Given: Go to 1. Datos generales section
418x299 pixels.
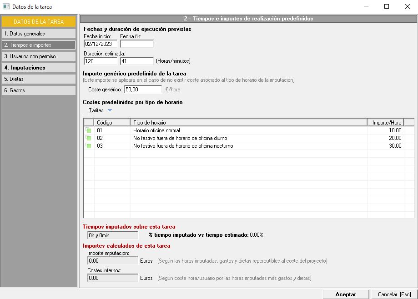Looking at the screenshot, I should coord(39,34).
